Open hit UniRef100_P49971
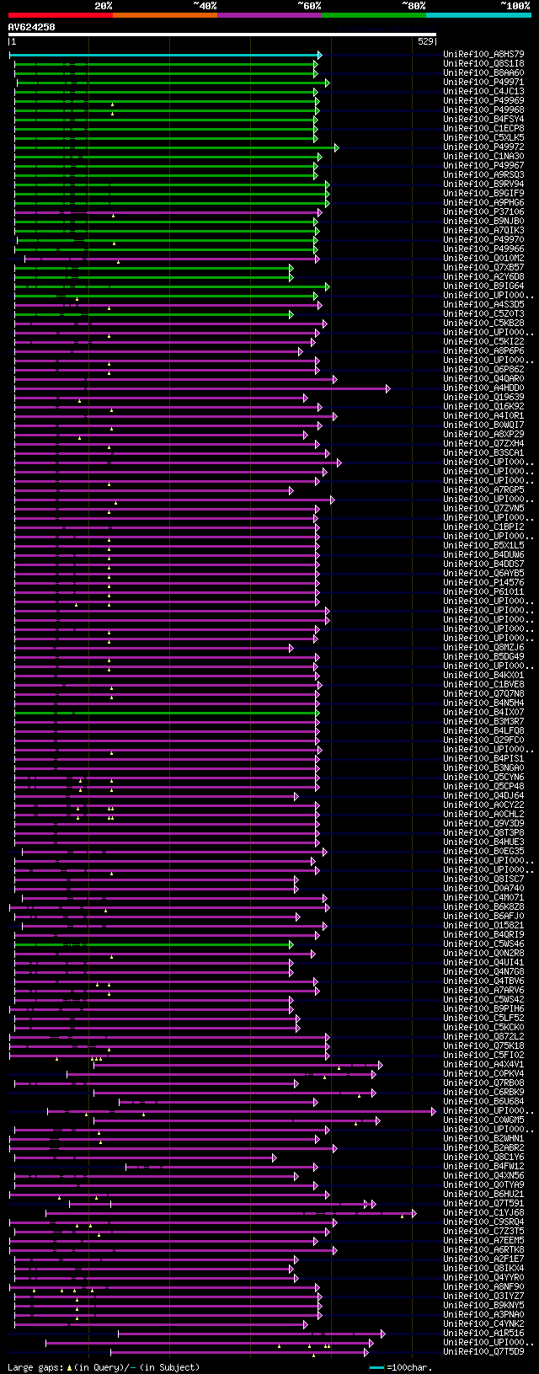 point(483,83)
